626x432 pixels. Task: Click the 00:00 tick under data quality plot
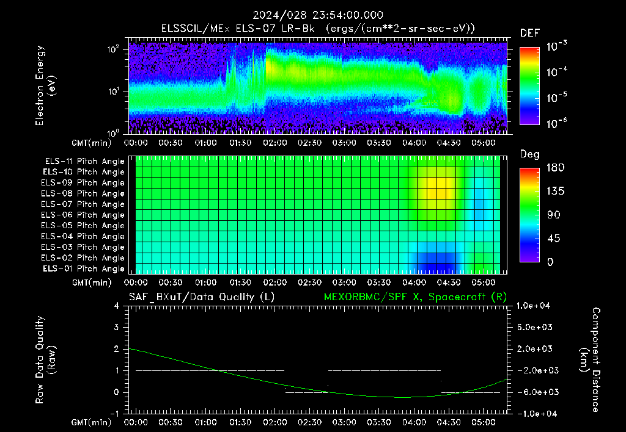[x=136, y=422]
